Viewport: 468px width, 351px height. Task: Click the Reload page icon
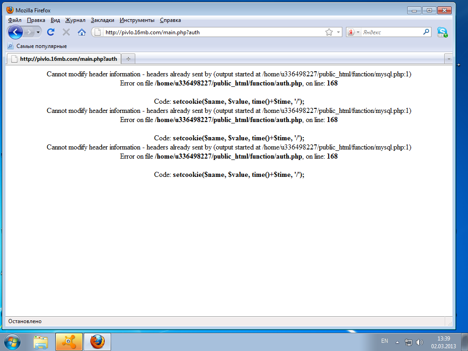click(51, 32)
